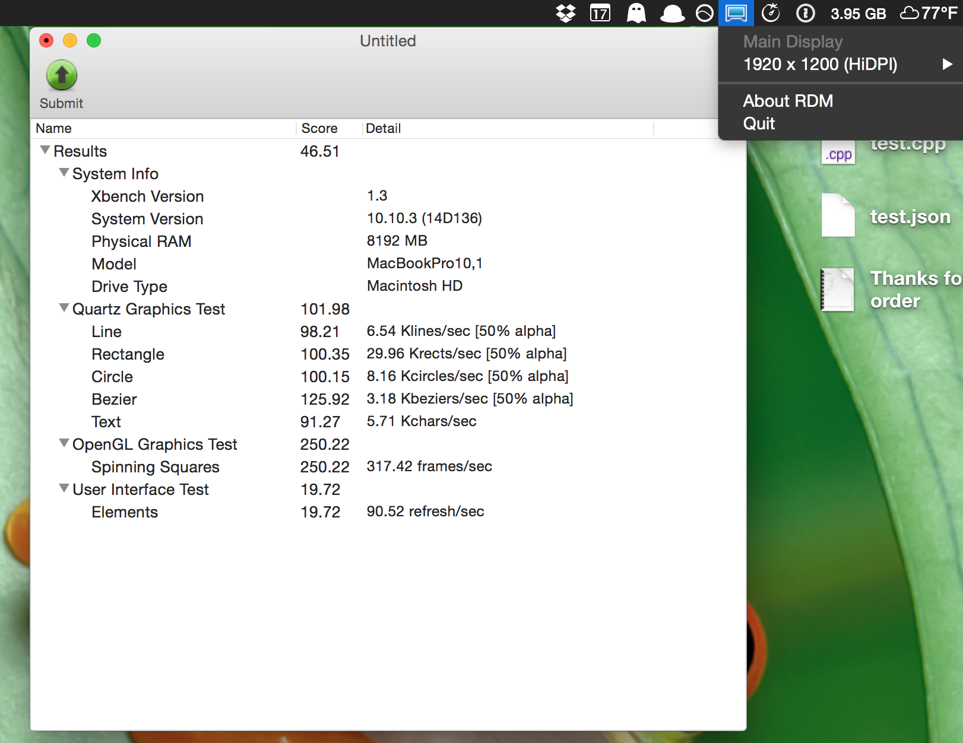Toggle the RDM display menu bar icon

tap(736, 13)
